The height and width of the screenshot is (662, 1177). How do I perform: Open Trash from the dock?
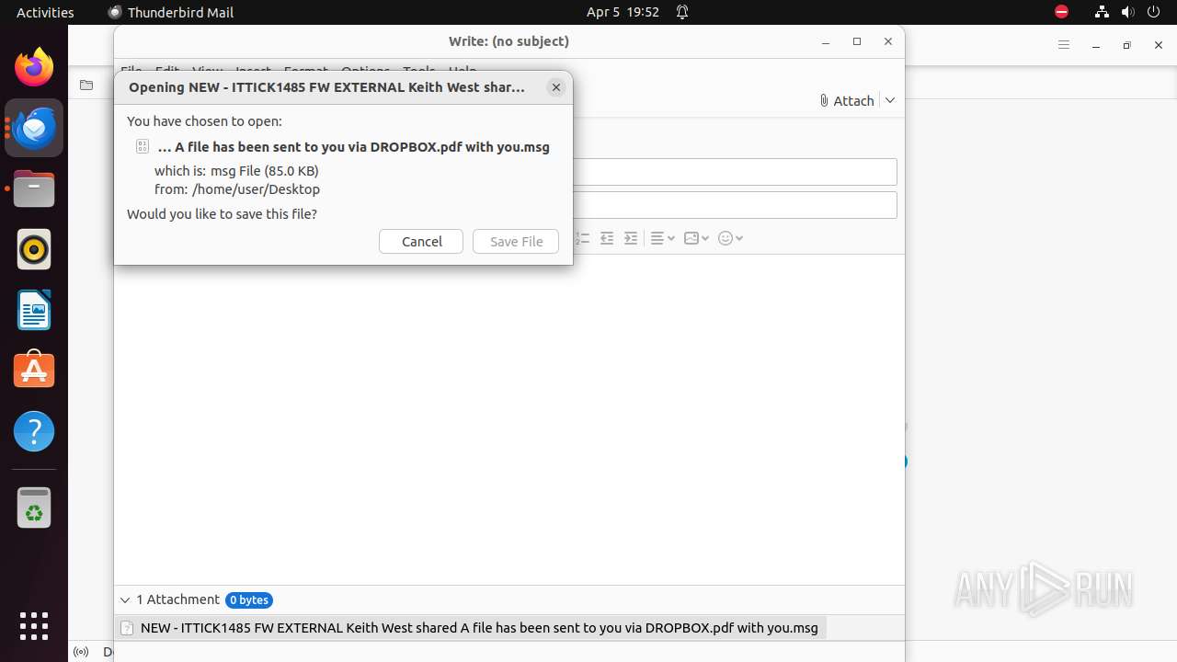(x=34, y=508)
